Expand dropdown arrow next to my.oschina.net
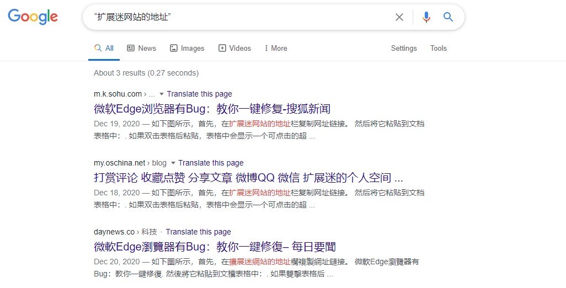The height and width of the screenshot is (288, 566). [x=173, y=163]
